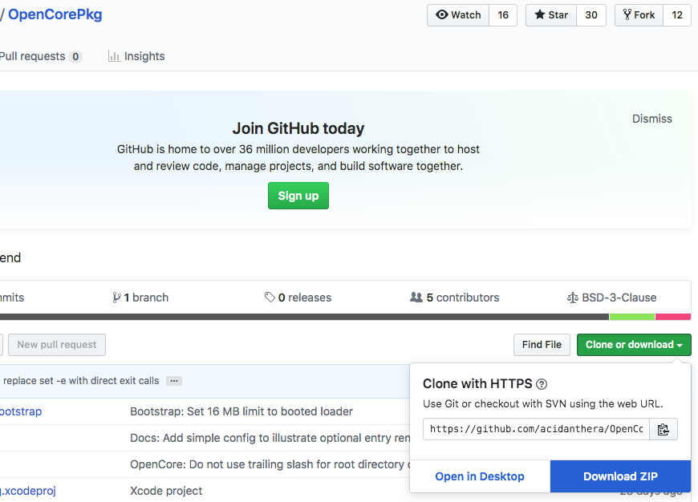
Task: Fork the repository
Action: tap(639, 15)
